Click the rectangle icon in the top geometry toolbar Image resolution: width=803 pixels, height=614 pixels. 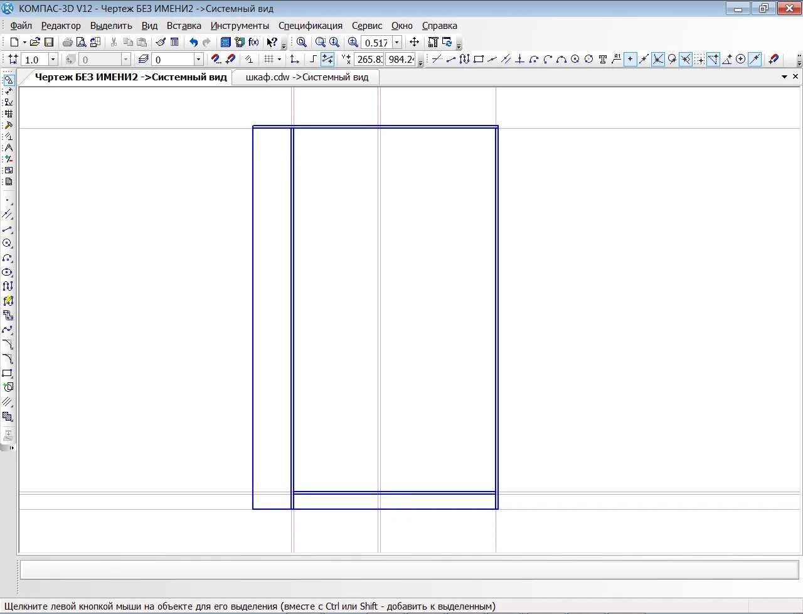(x=478, y=59)
